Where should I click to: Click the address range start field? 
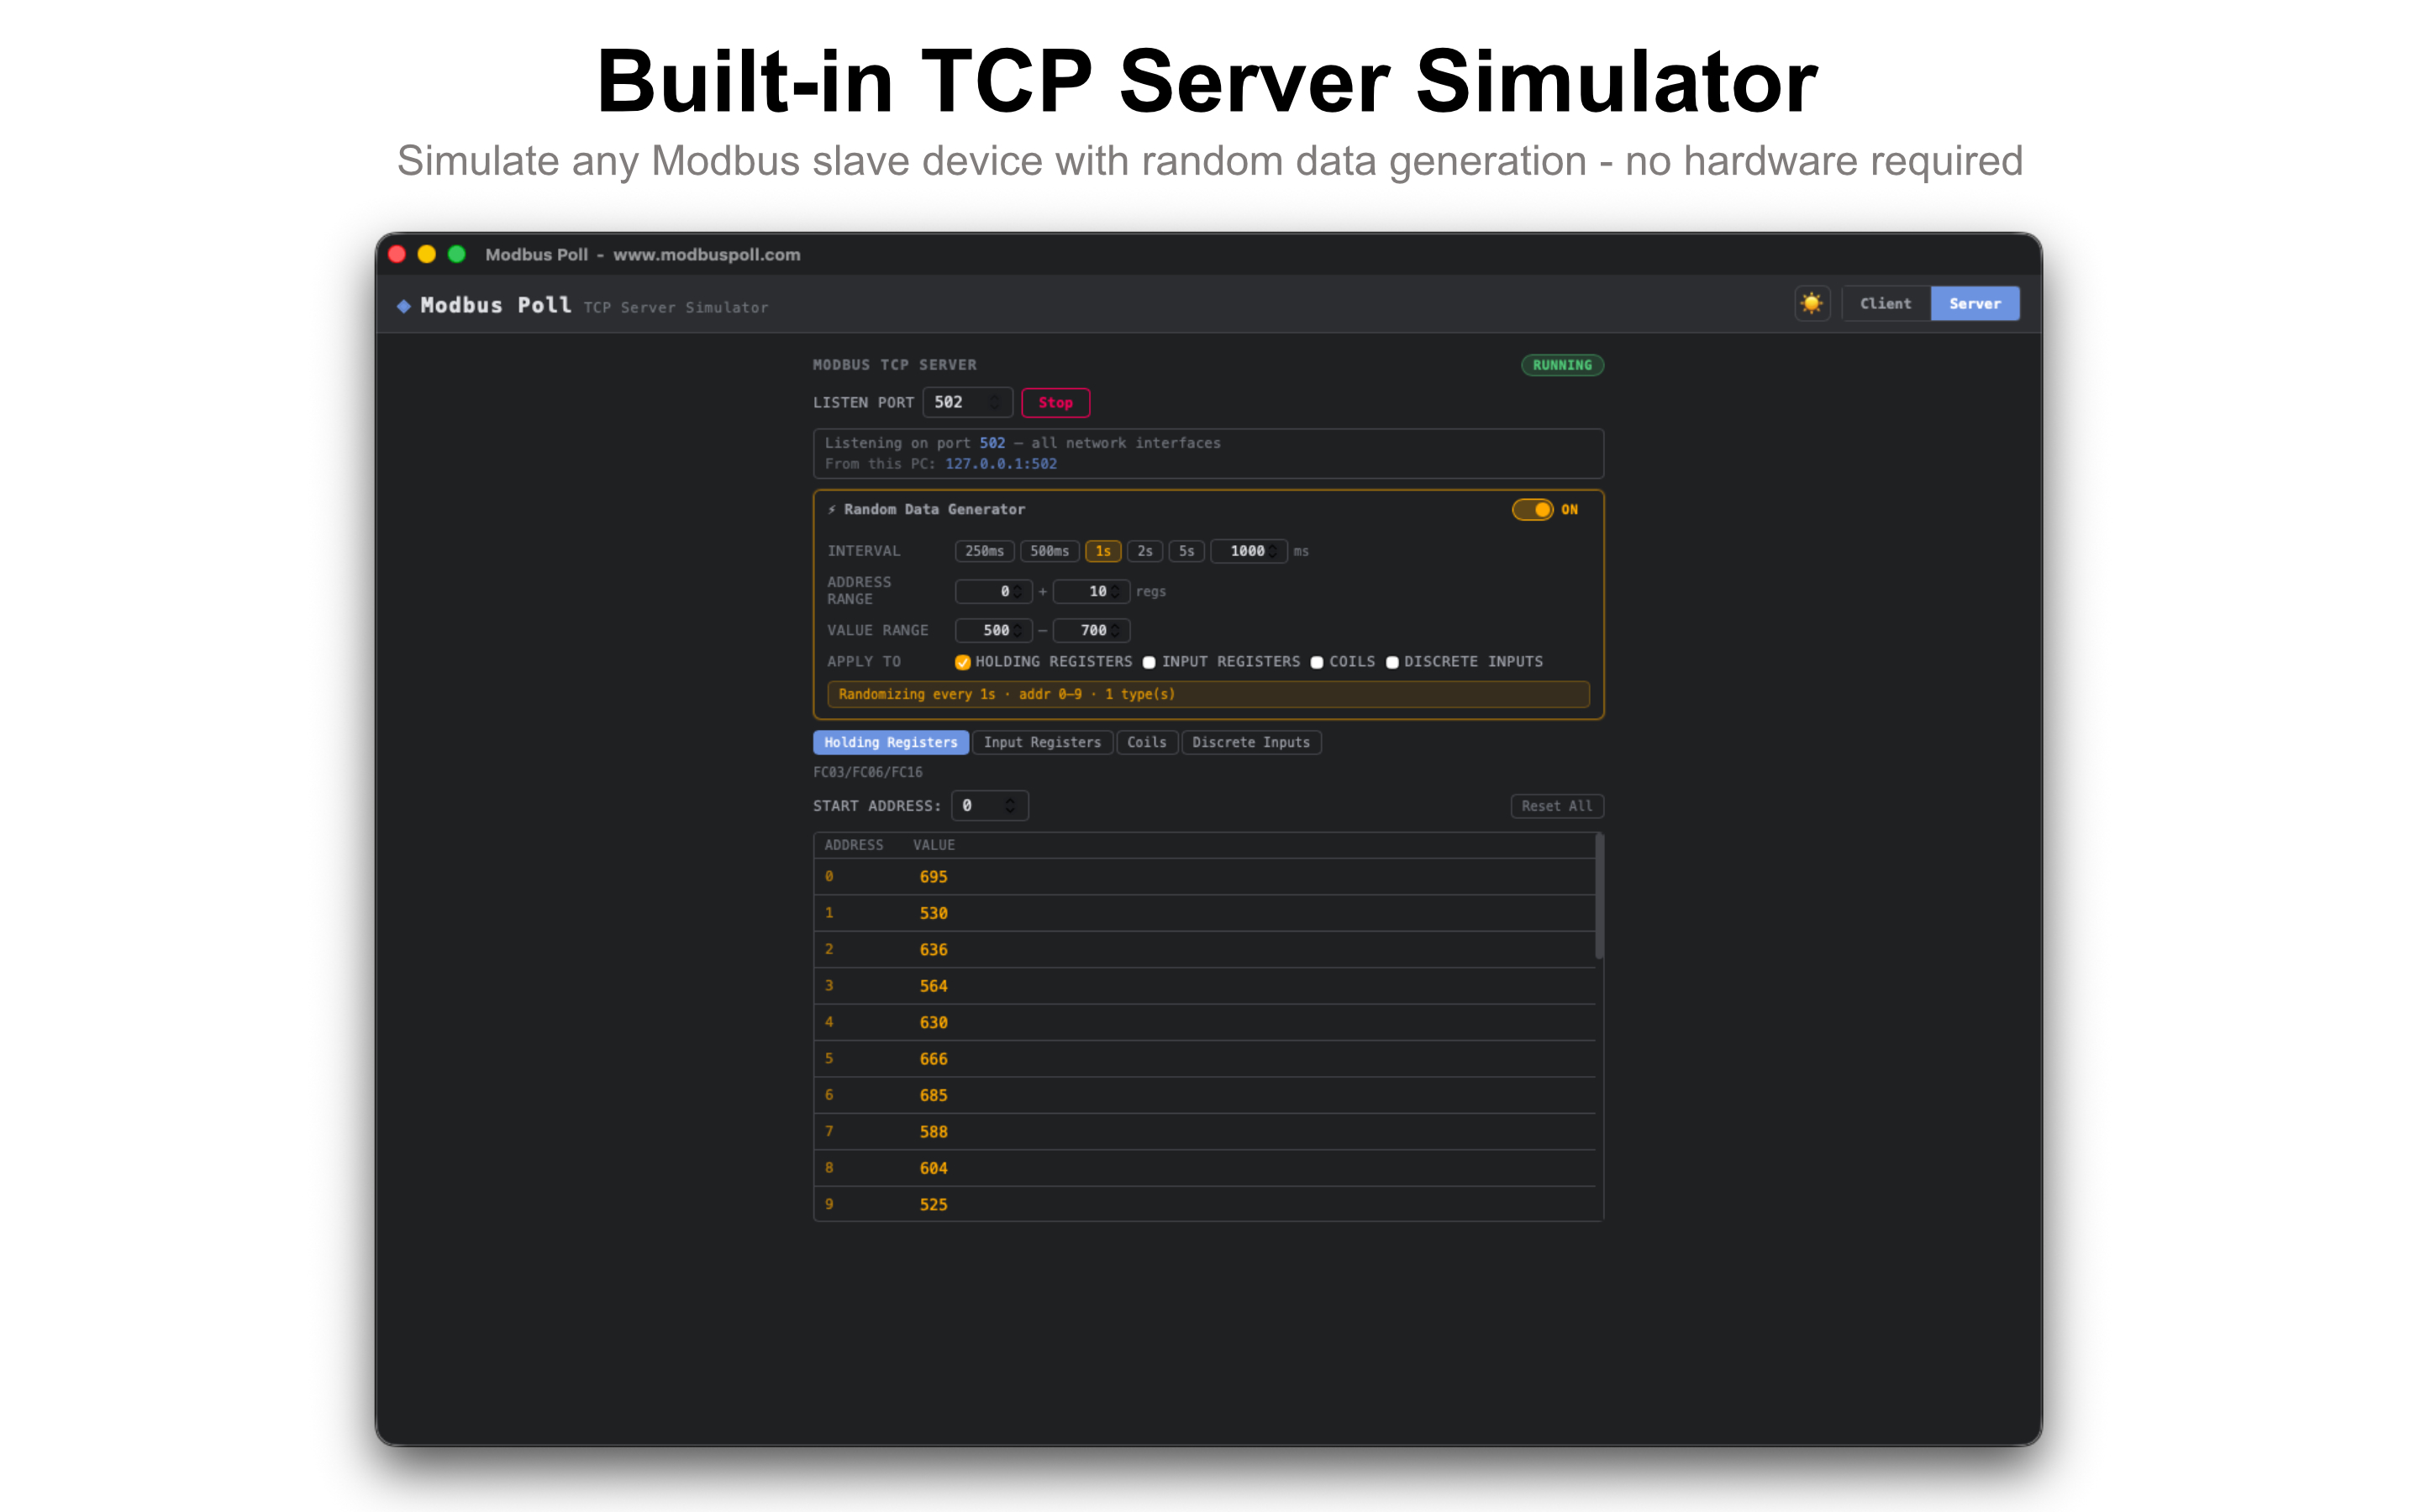tap(993, 592)
